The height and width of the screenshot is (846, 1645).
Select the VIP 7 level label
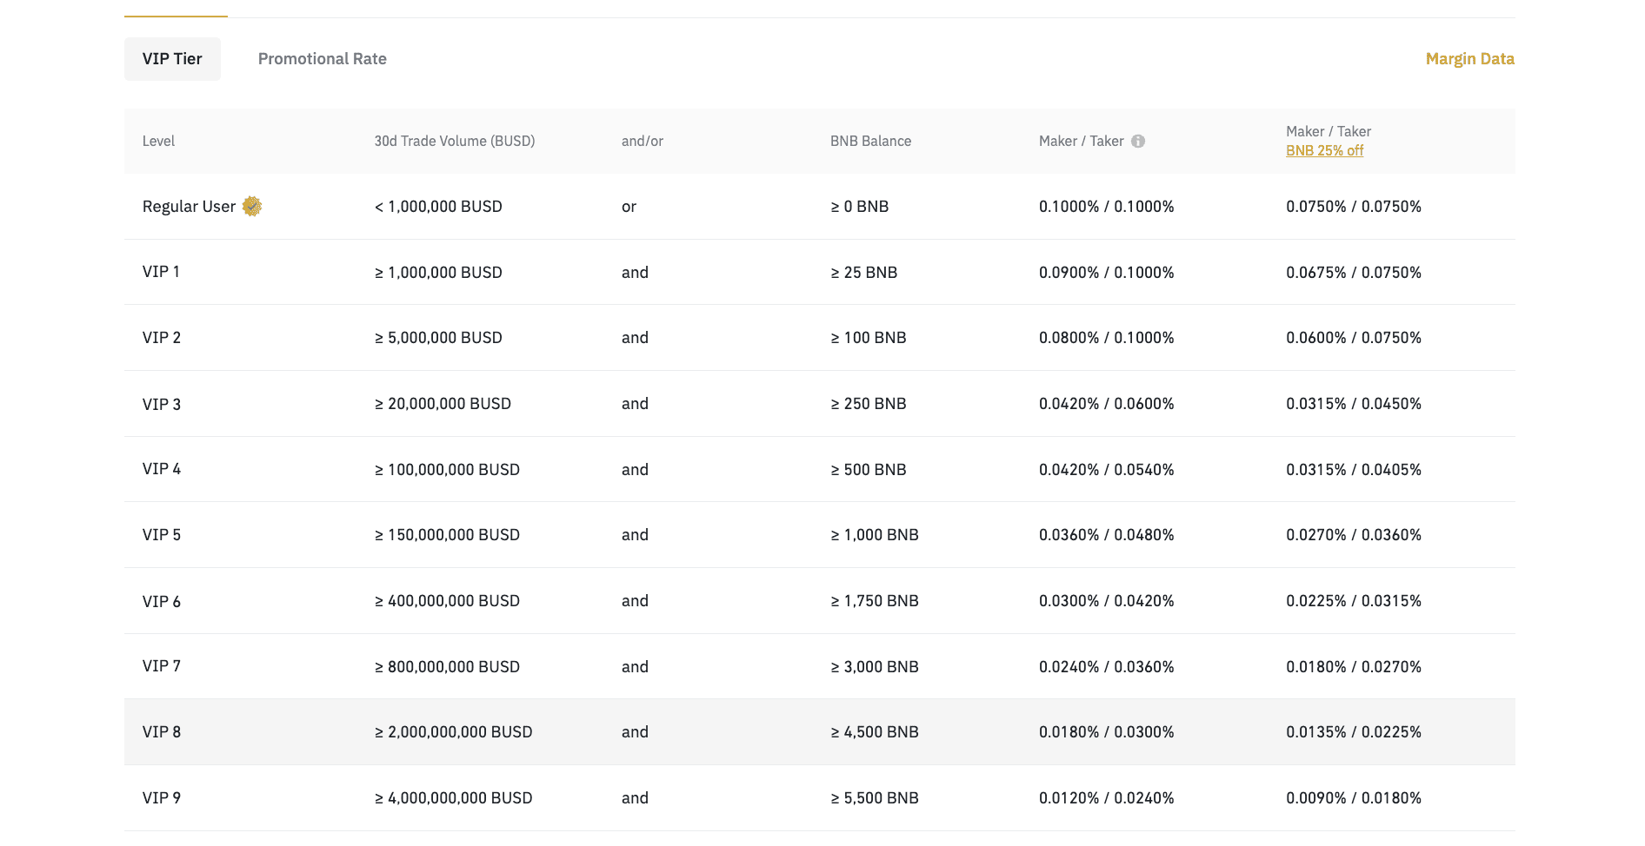[x=162, y=666]
